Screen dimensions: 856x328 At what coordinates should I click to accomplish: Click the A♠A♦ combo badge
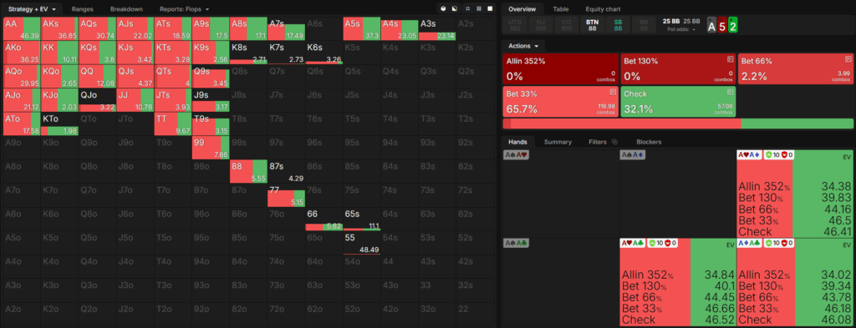pyautogui.click(x=634, y=155)
